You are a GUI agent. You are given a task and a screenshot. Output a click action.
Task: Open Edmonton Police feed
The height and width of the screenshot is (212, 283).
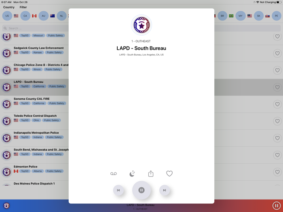pos(25,166)
